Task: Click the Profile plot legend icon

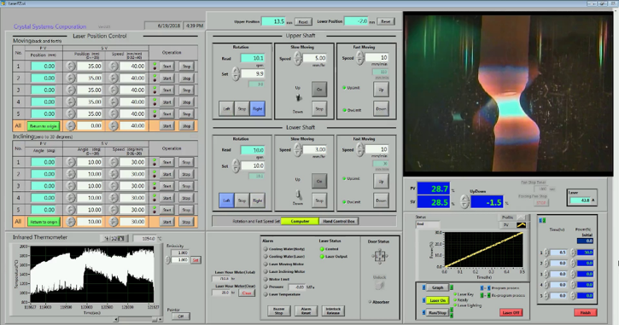Action: point(521,218)
